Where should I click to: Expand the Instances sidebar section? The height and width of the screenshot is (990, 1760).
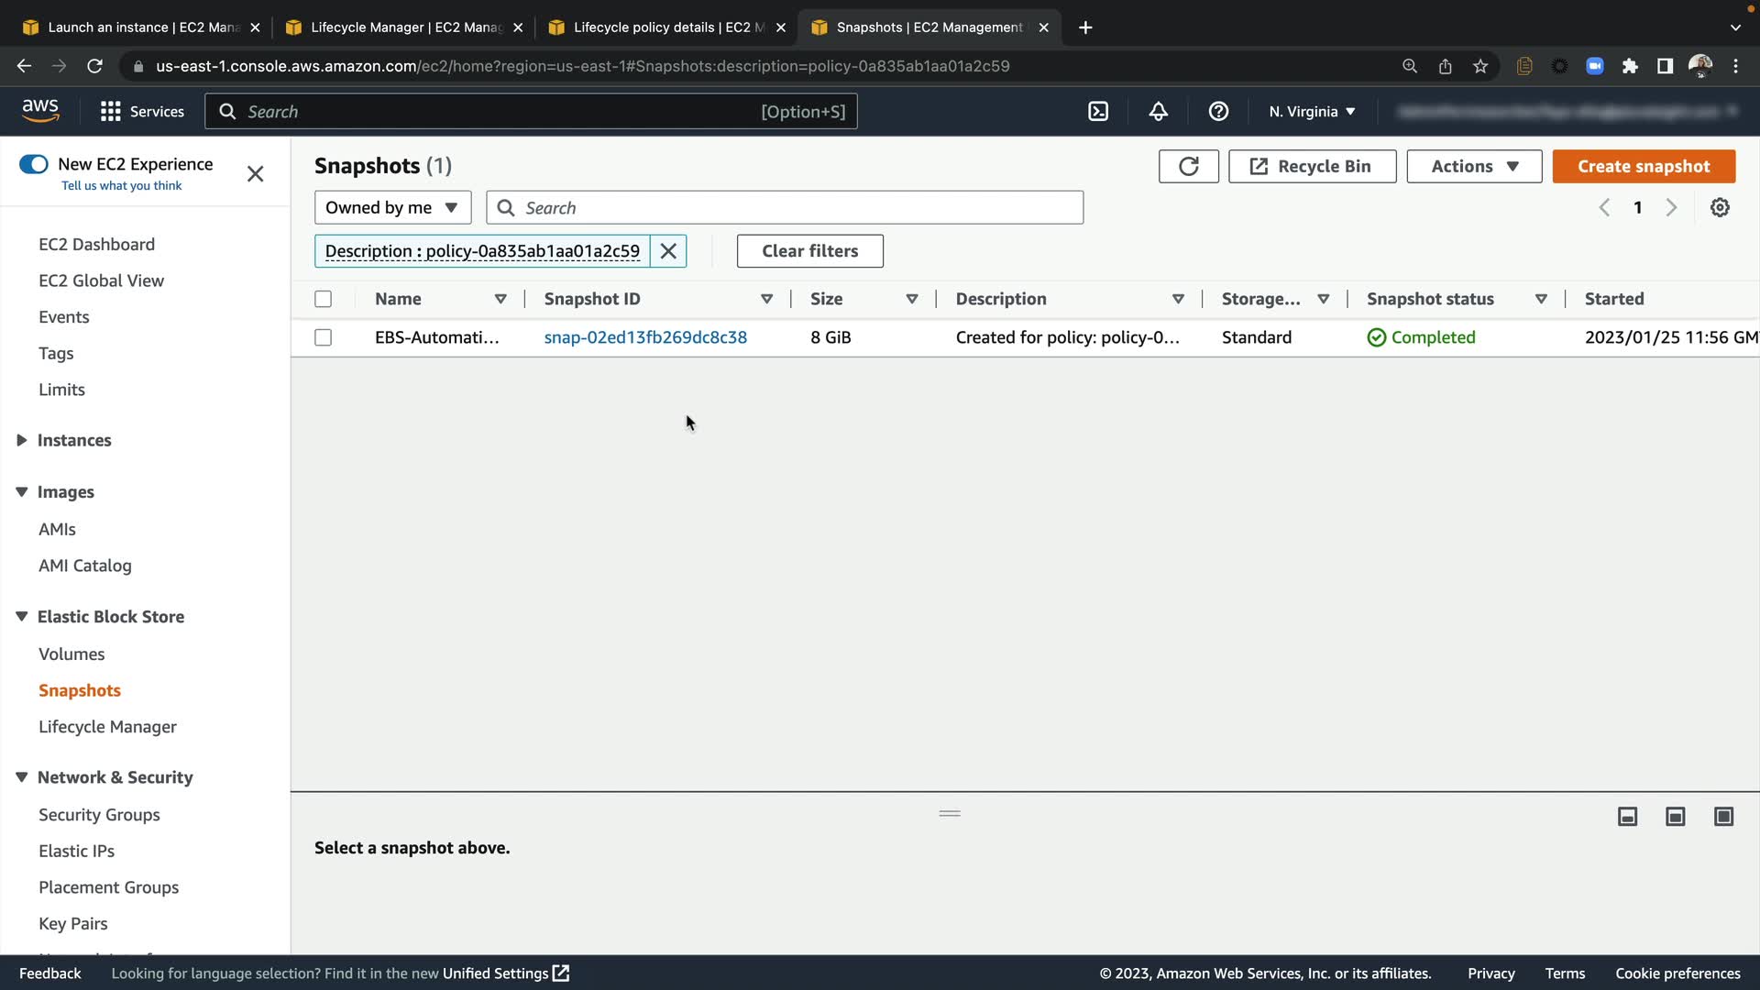point(22,440)
